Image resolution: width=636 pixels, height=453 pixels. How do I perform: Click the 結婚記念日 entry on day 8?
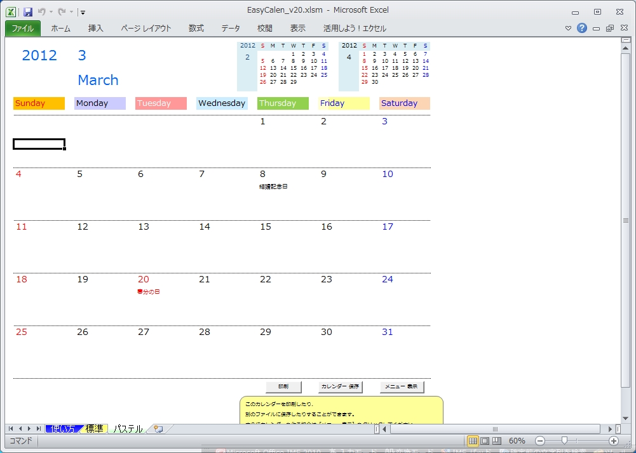(273, 187)
